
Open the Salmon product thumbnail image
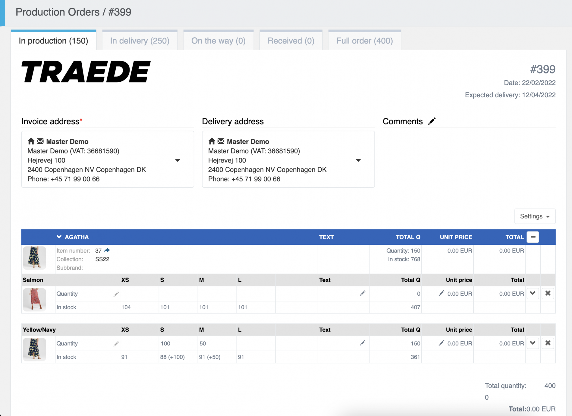pyautogui.click(x=34, y=300)
